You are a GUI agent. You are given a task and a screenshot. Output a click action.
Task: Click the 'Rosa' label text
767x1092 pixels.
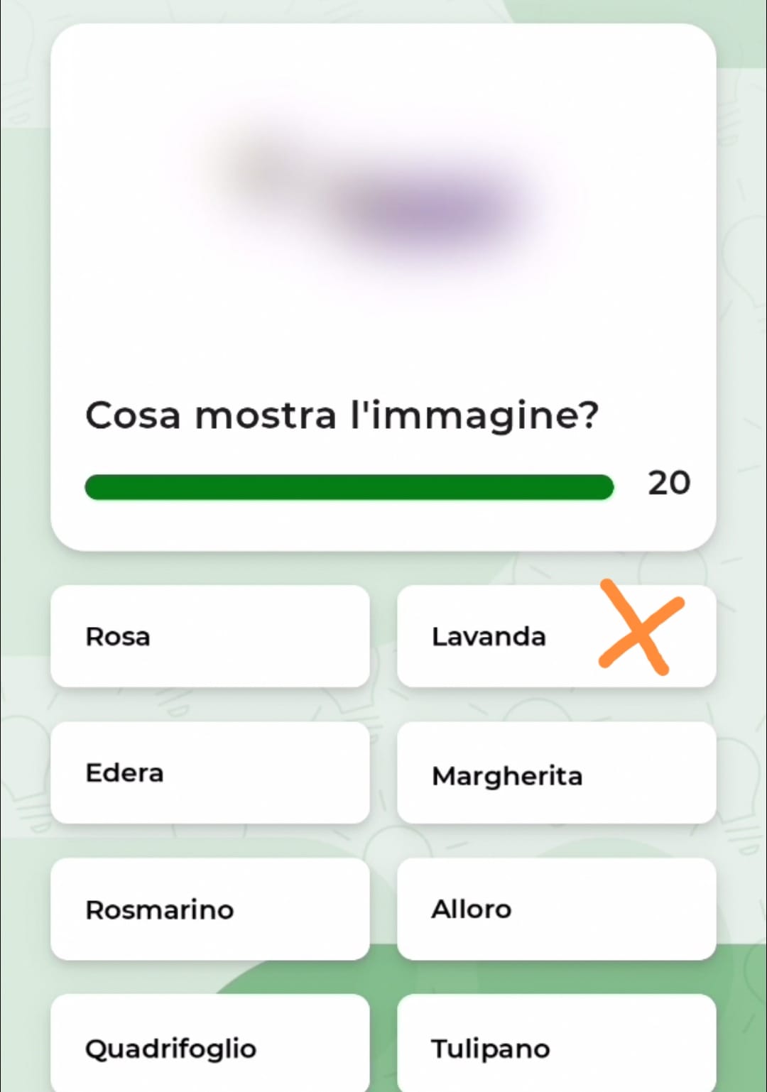[x=118, y=637]
